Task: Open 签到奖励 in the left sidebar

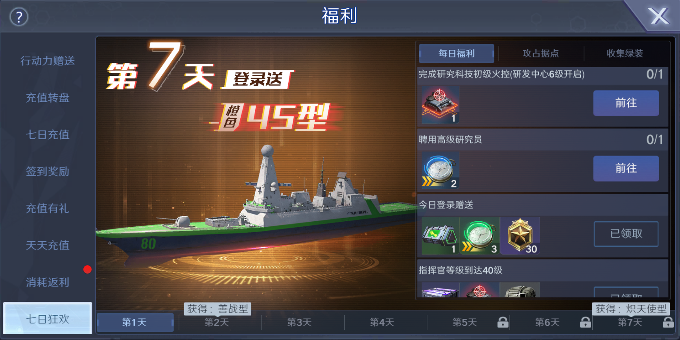Action: [48, 171]
